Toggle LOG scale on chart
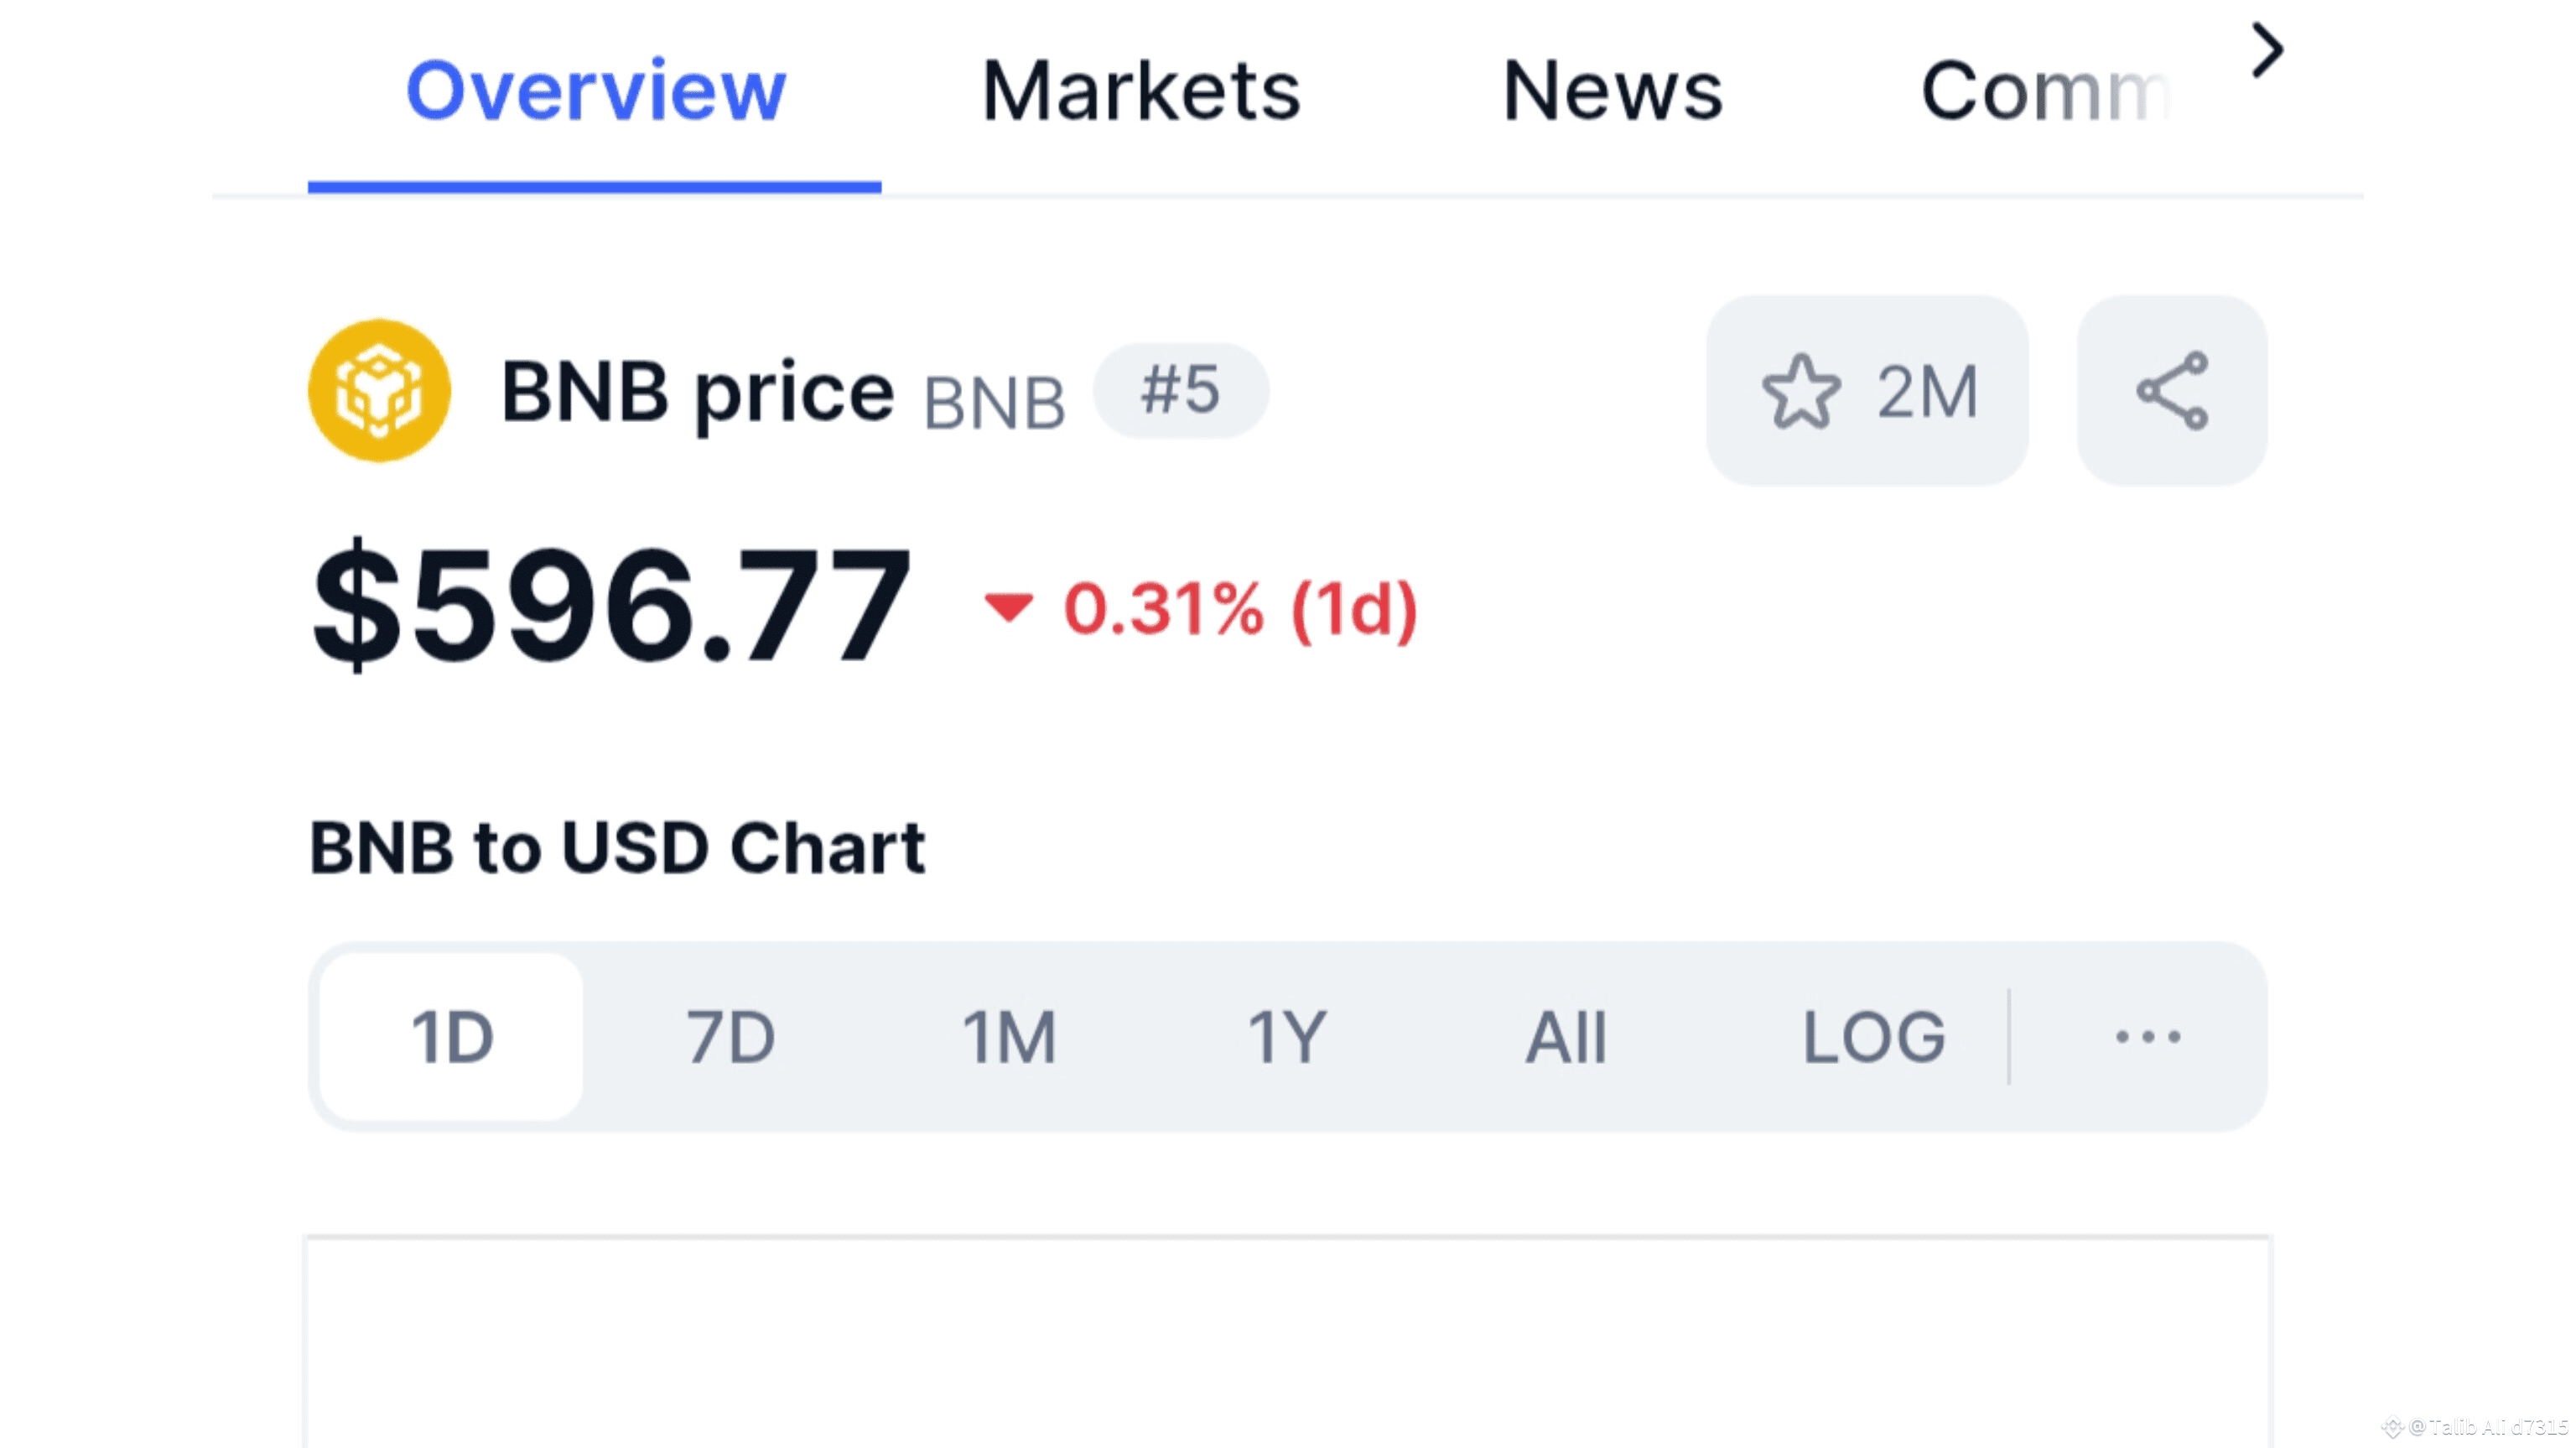 [1873, 1037]
